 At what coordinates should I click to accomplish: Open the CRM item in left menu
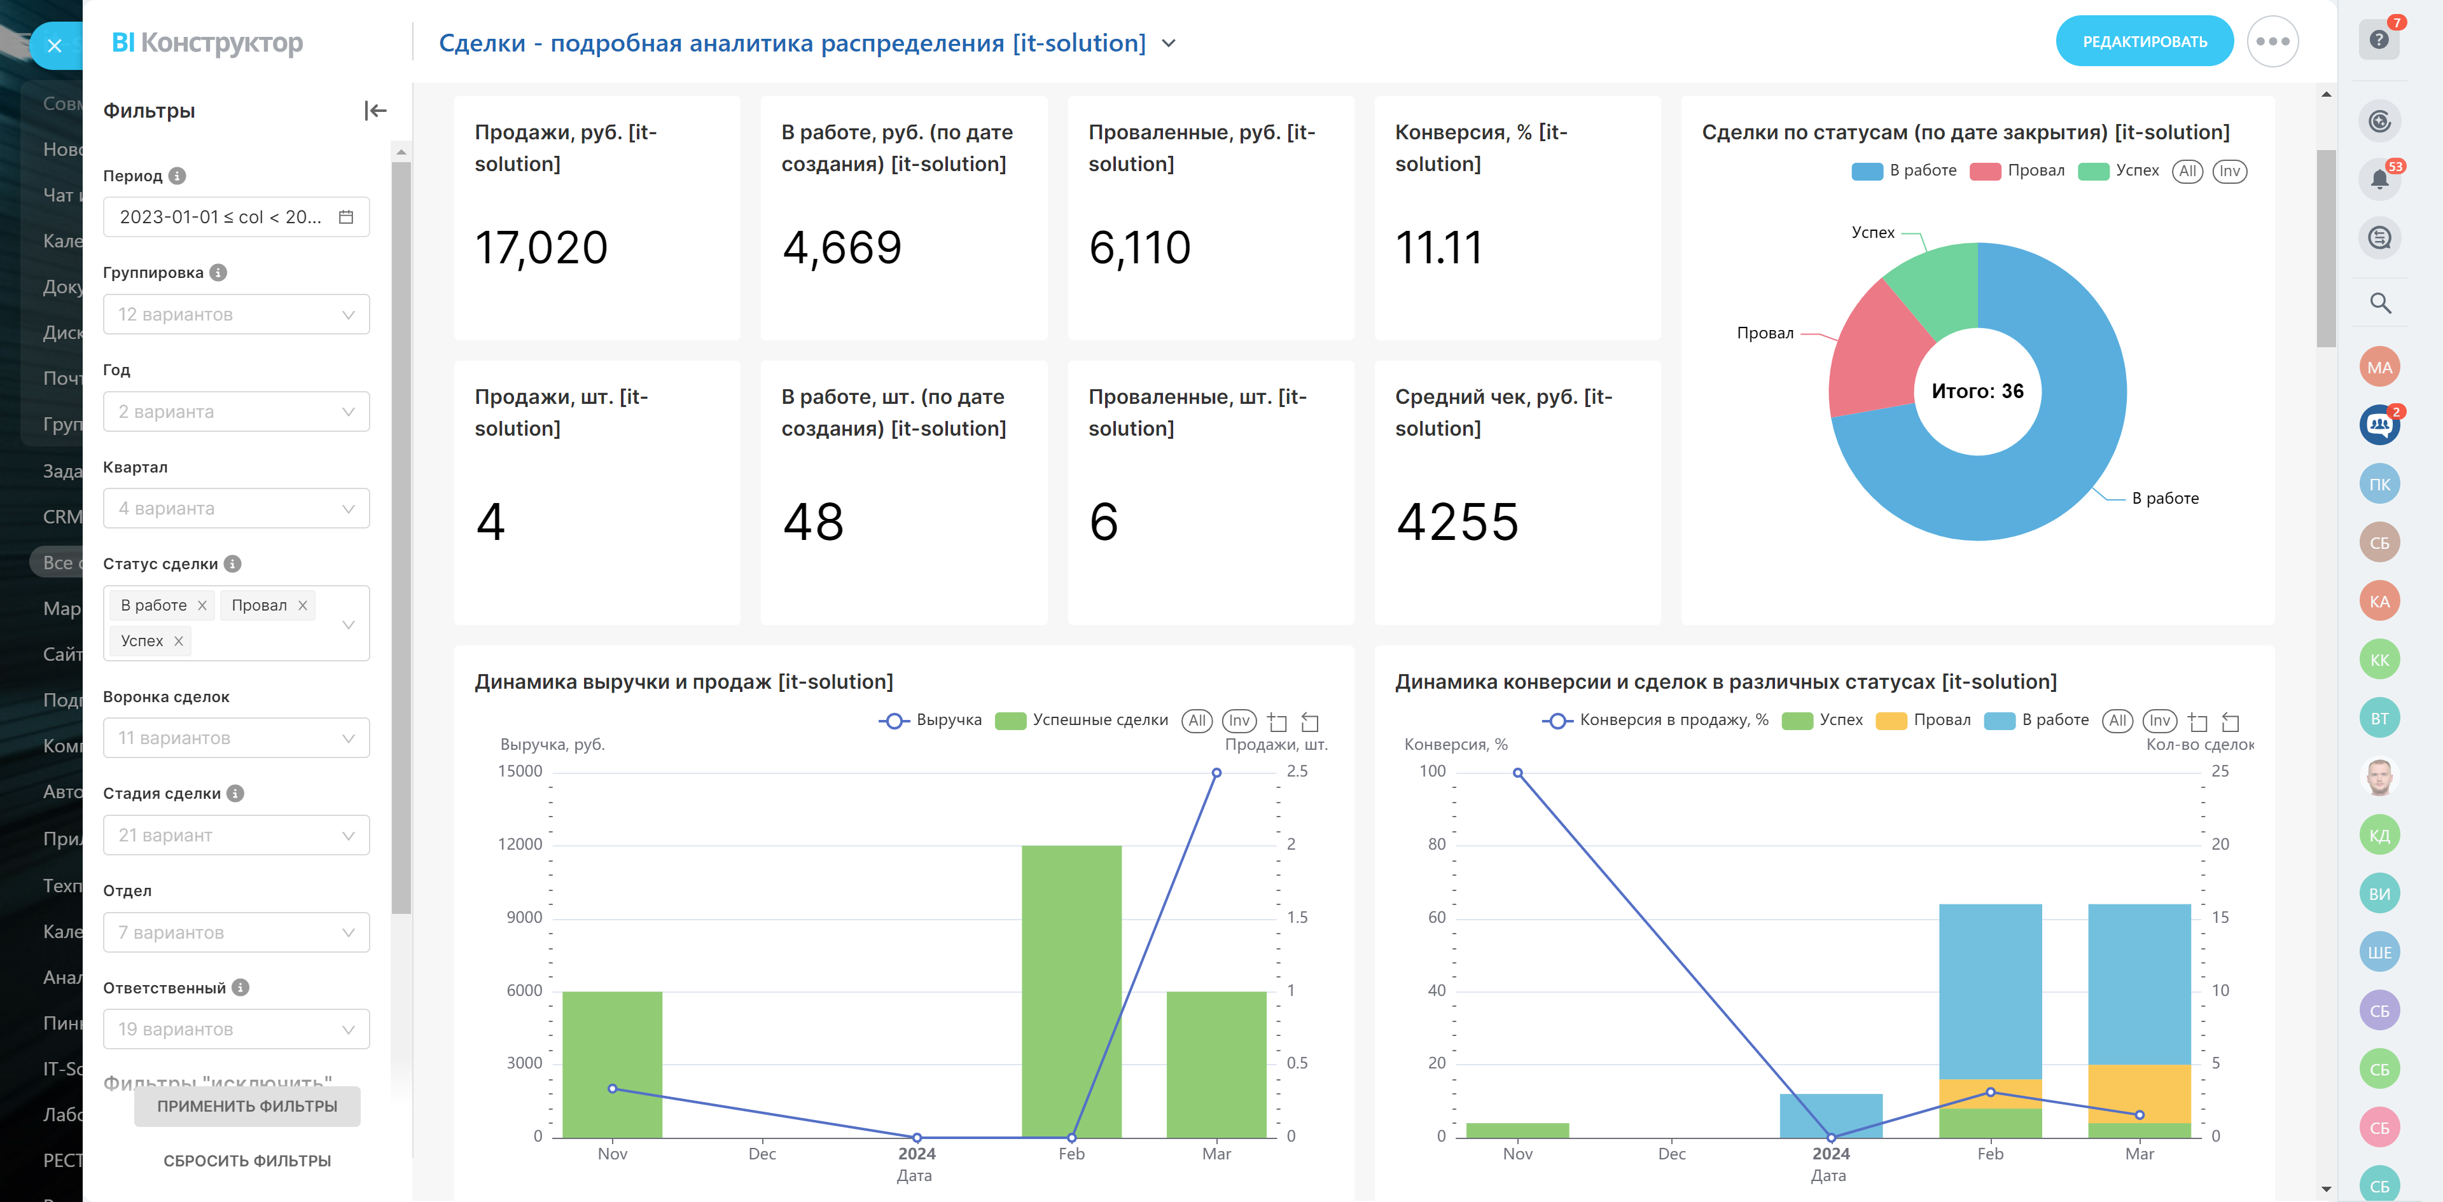click(x=62, y=516)
